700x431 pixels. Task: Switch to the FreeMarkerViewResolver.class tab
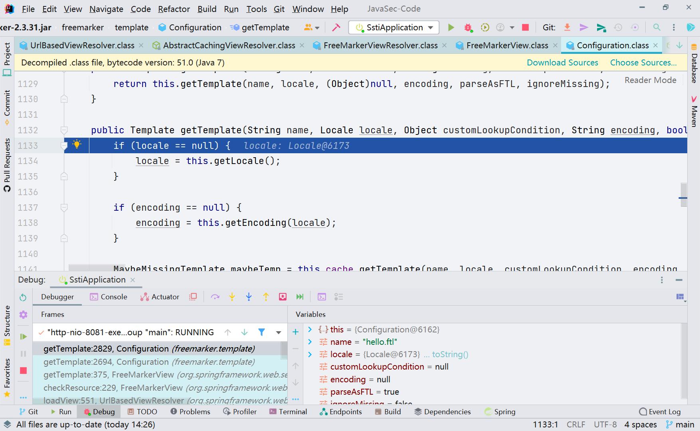tap(380, 45)
